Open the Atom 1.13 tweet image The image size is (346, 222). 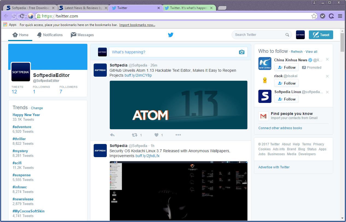[179, 105]
